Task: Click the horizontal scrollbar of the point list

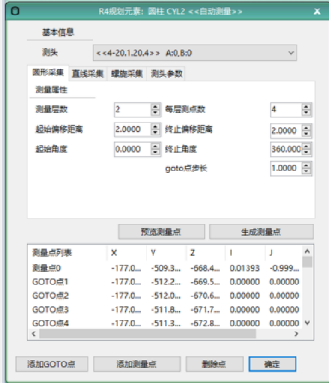Action: [x=147, y=333]
